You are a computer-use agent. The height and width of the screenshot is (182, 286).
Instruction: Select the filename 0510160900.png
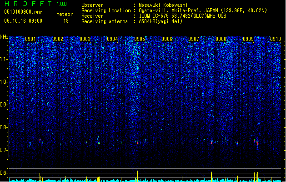coord(23,12)
